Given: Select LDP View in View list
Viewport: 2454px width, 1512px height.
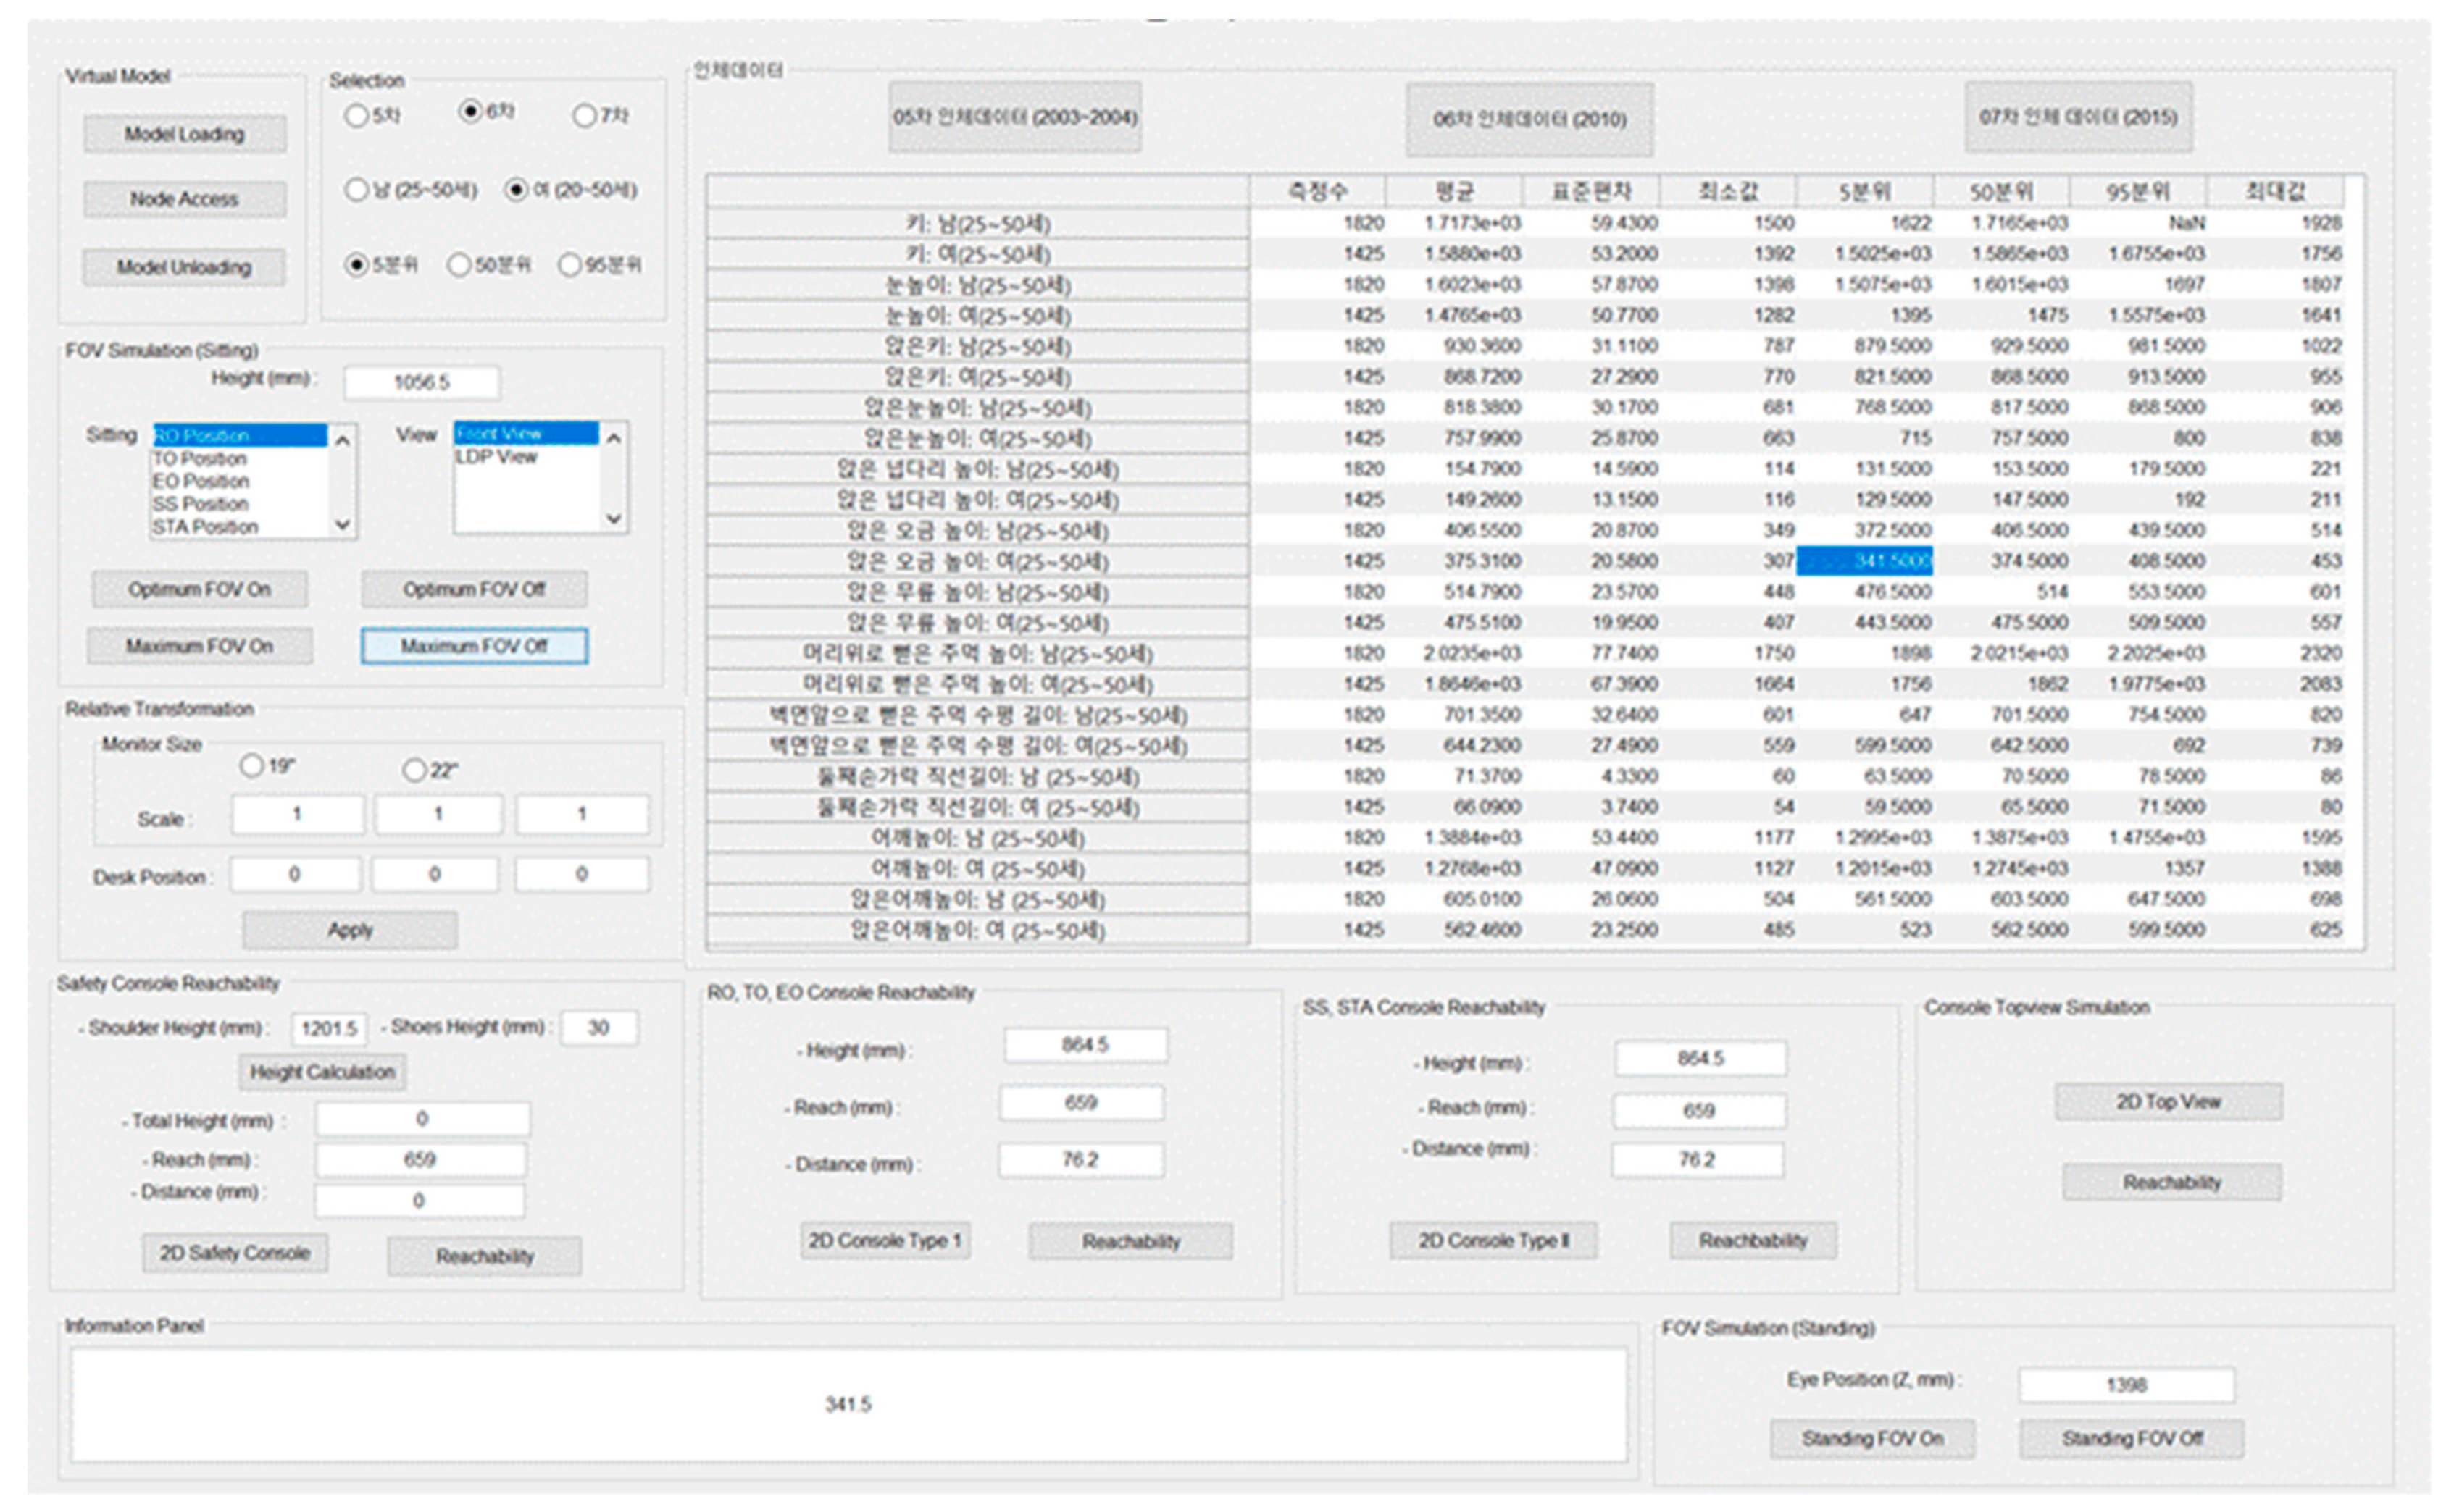Looking at the screenshot, I should [x=526, y=456].
